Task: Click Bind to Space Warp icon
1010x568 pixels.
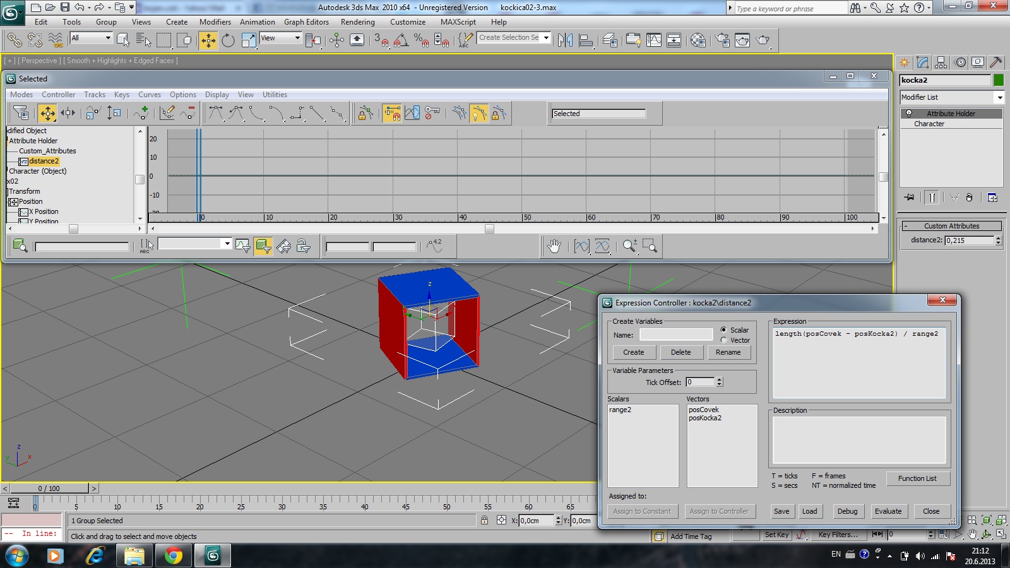Action: [56, 40]
